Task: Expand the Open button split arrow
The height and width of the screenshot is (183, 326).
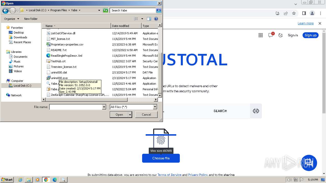Action: [x=130, y=115]
